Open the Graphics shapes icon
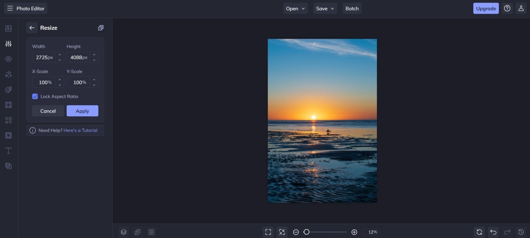Image resolution: width=530 pixels, height=238 pixels. click(9, 120)
